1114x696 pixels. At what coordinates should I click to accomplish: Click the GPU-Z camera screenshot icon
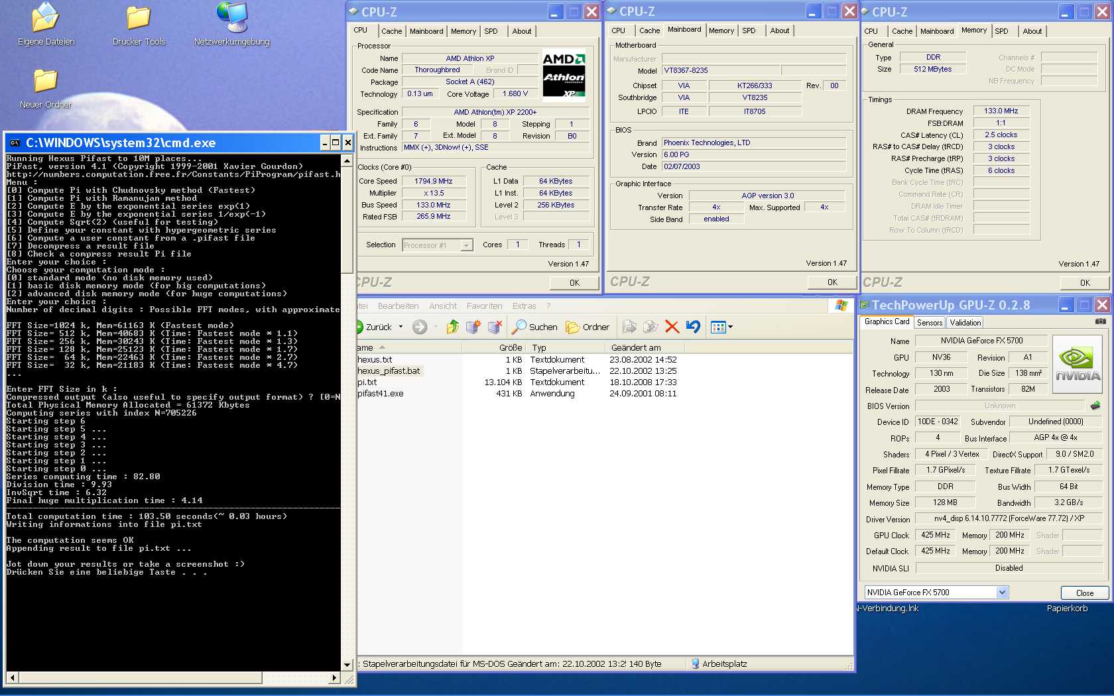(1101, 321)
